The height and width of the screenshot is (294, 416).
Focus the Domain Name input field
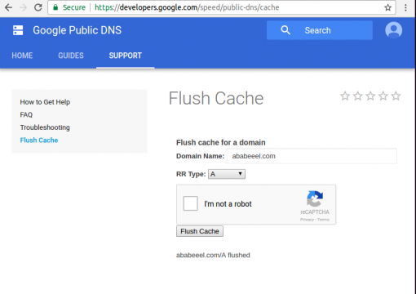pyautogui.click(x=312, y=156)
